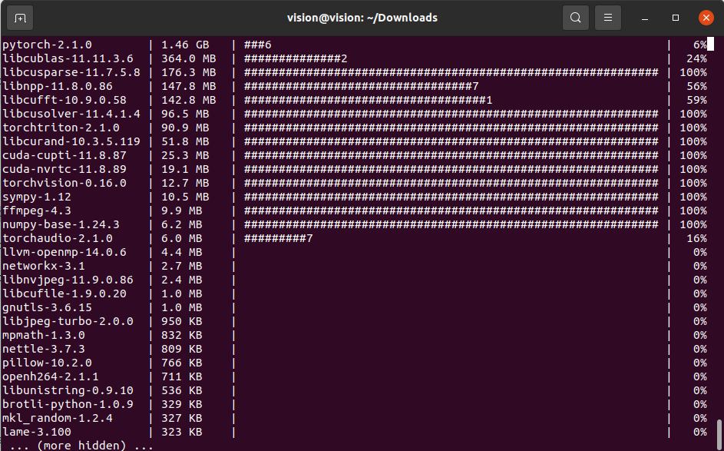Click the lame-3.100 package name
724x451 pixels.
(x=37, y=433)
